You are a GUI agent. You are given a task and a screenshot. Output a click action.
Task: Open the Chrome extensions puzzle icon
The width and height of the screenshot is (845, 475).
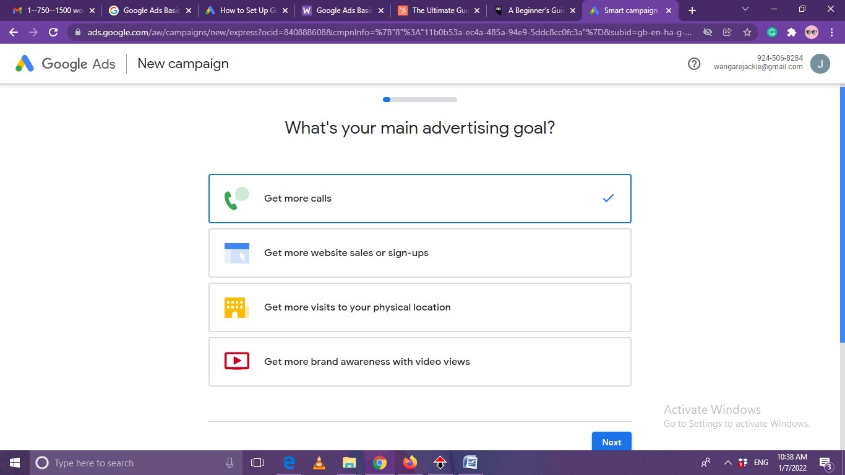coord(791,32)
